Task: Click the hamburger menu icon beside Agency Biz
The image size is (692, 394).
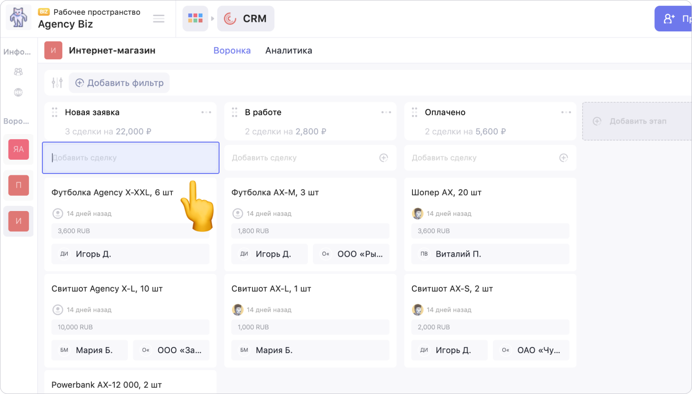Action: point(159,19)
